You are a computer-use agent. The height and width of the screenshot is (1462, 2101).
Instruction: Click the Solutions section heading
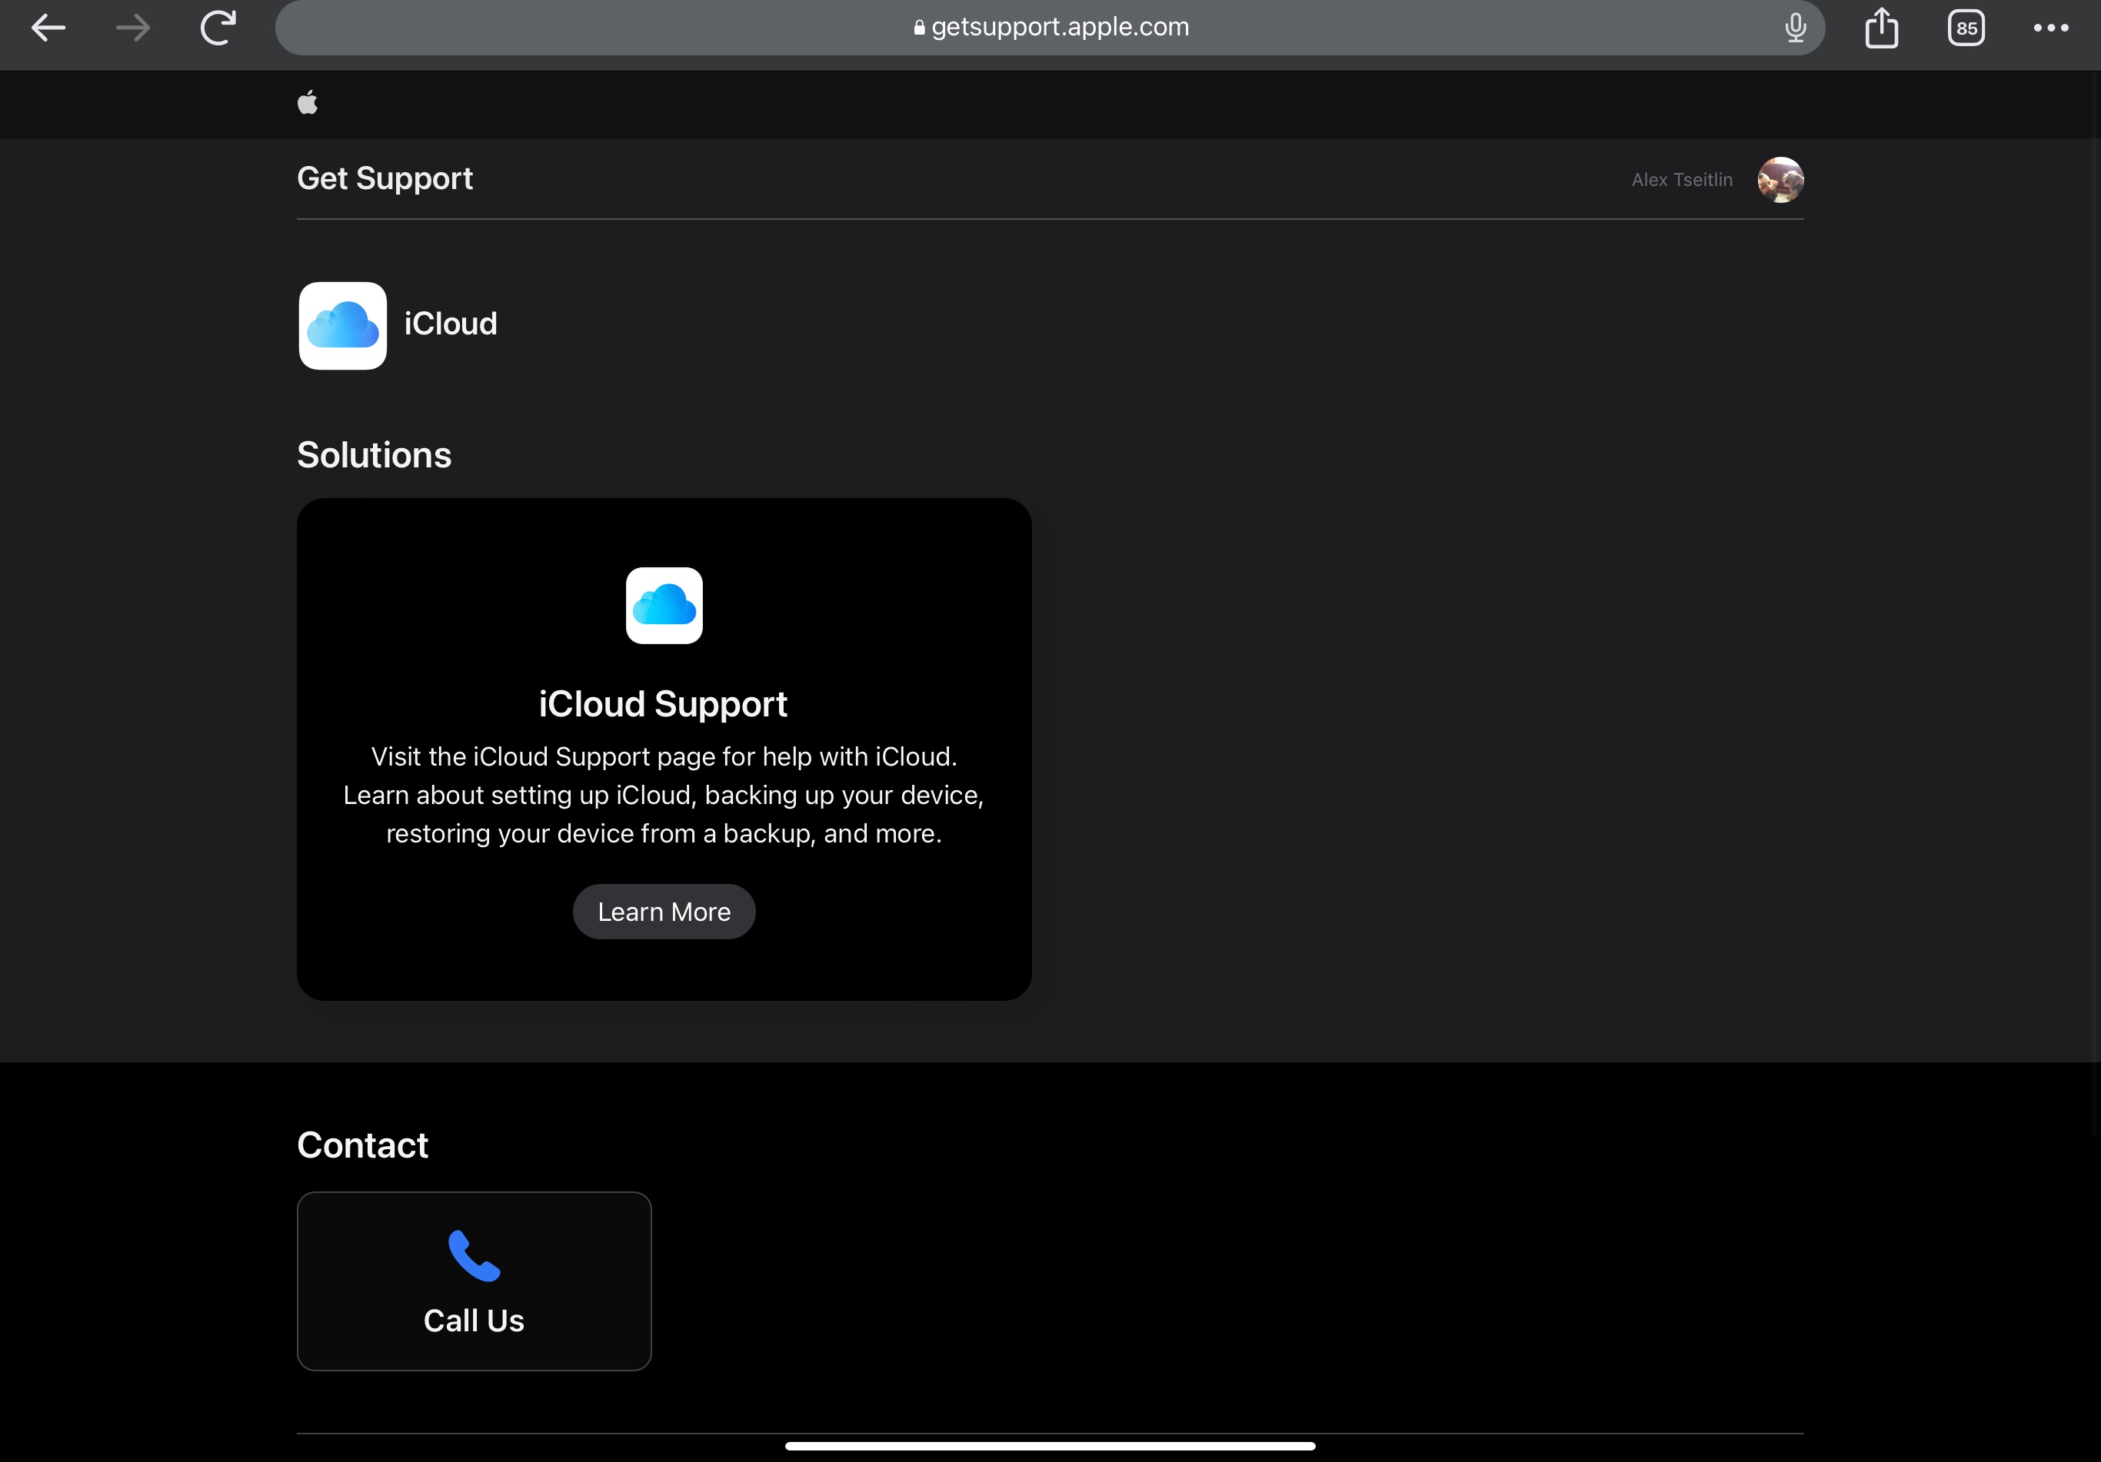pyautogui.click(x=375, y=456)
